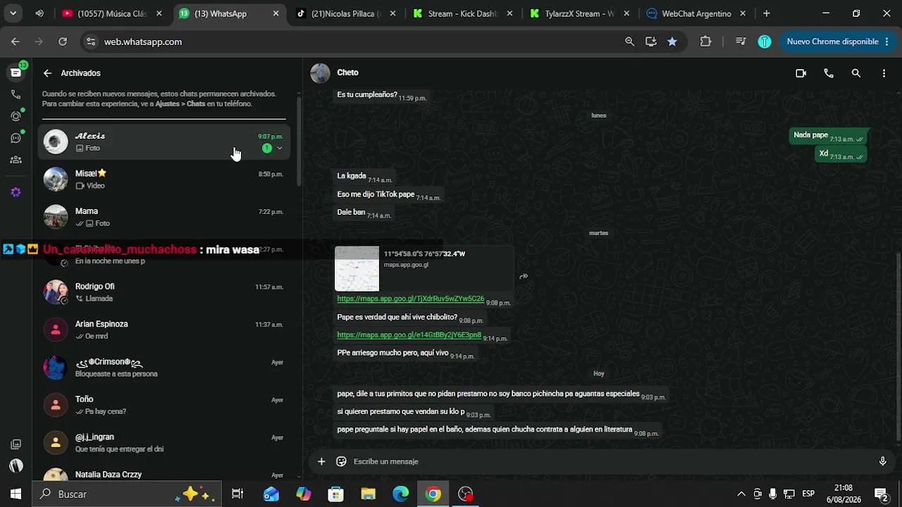This screenshot has height=507, width=902.
Task: Open File Explorer from the taskbar
Action: 369,494
